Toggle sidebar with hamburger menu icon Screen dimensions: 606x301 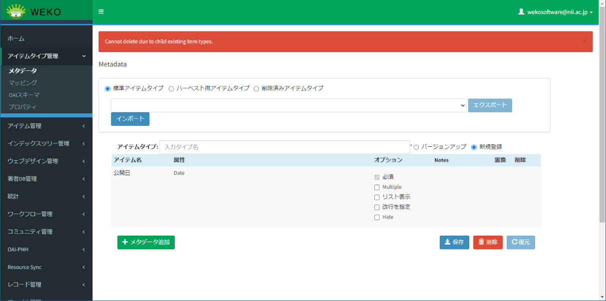[101, 11]
